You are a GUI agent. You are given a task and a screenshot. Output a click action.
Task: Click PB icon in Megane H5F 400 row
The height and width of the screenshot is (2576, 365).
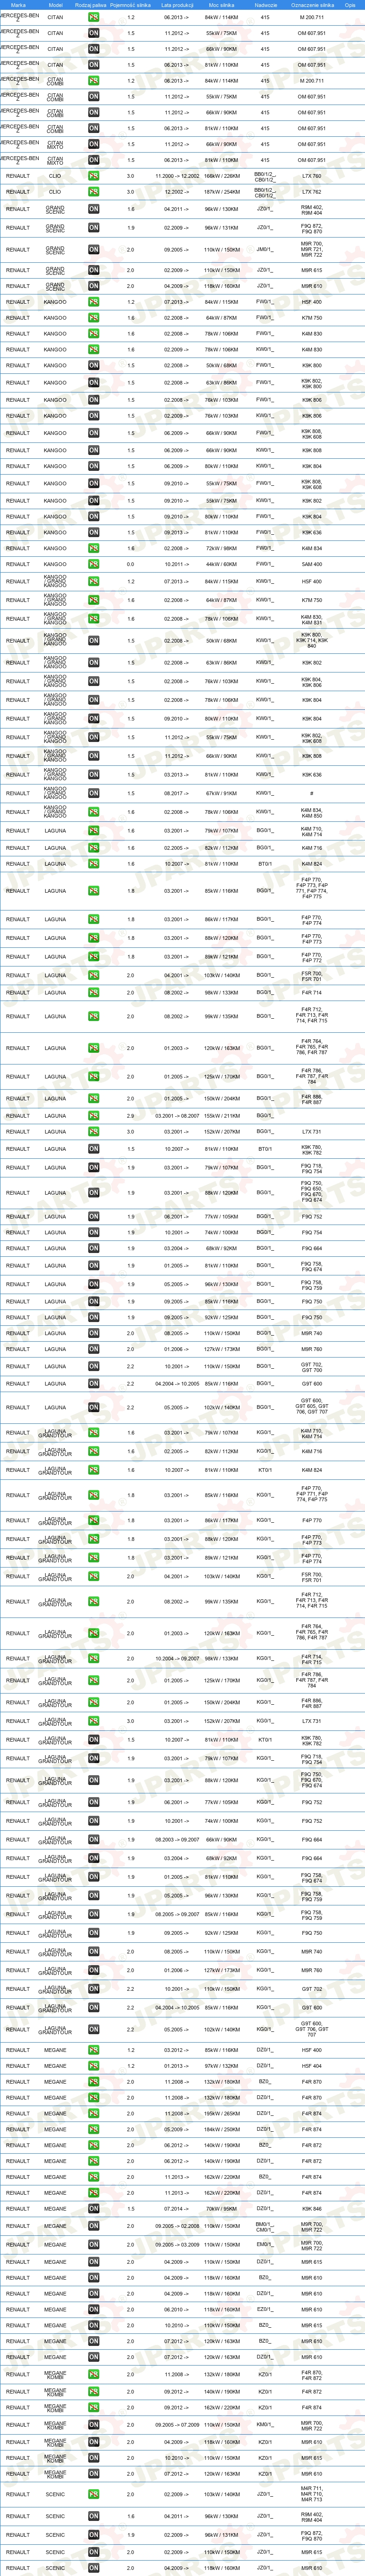(x=93, y=2050)
